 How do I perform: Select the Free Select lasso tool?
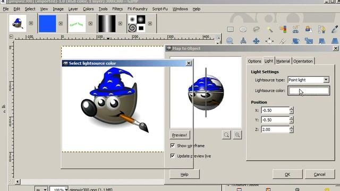(256, 29)
